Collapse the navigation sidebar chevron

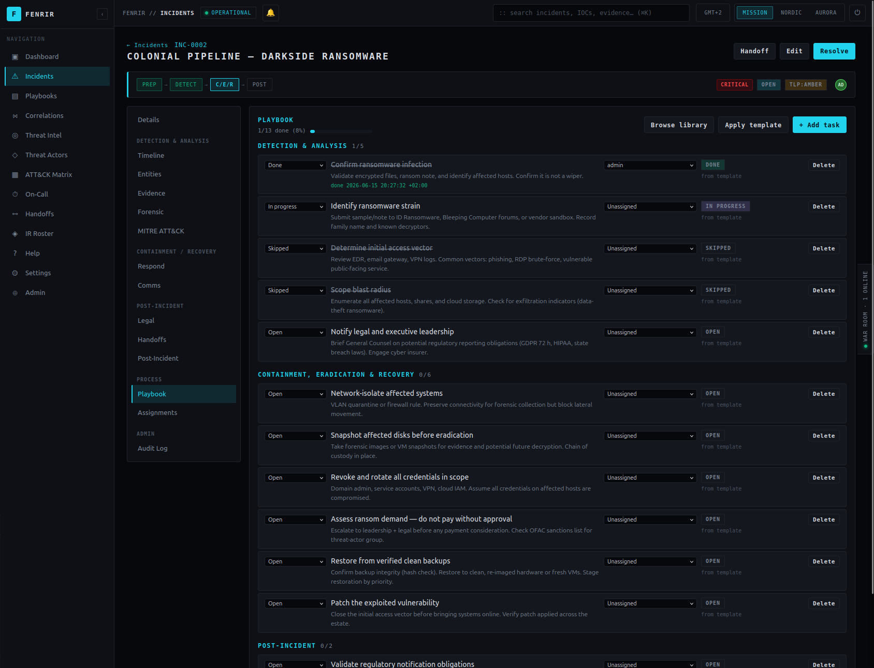pos(103,14)
